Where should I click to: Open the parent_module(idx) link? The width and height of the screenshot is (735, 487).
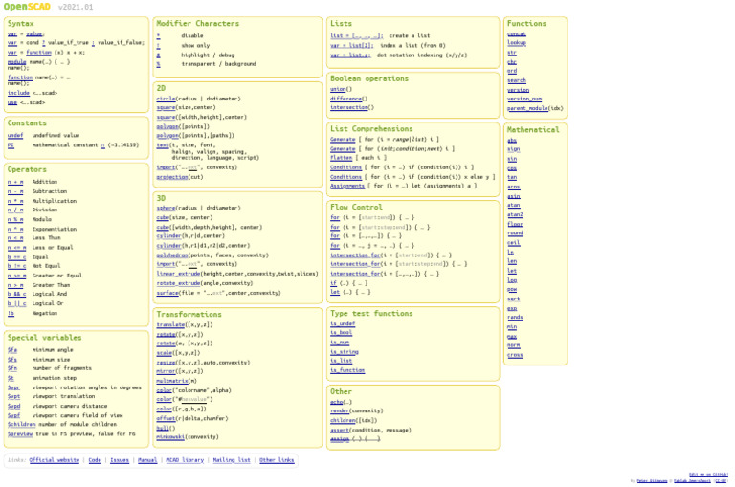pyautogui.click(x=527, y=108)
